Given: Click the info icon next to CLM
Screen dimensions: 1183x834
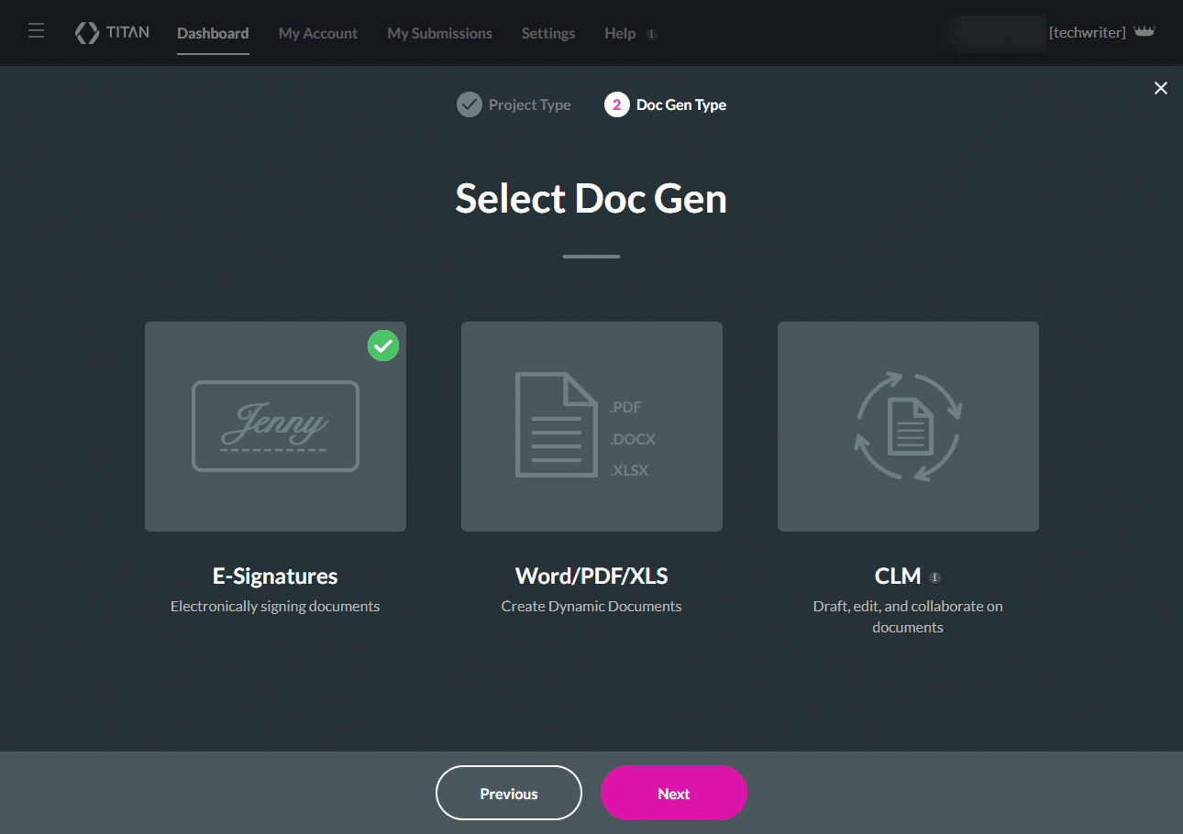Looking at the screenshot, I should click(934, 576).
